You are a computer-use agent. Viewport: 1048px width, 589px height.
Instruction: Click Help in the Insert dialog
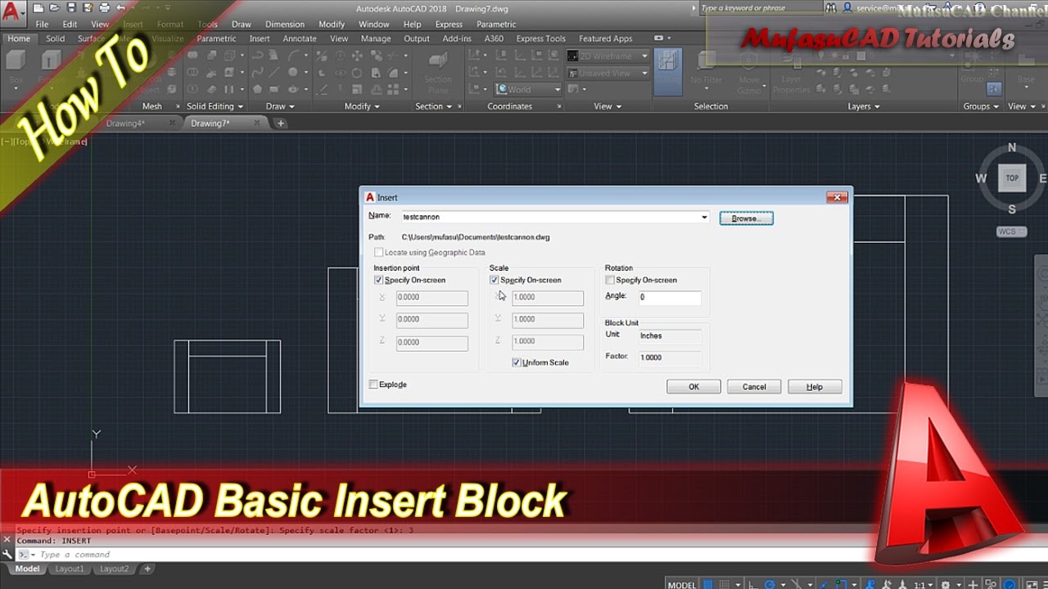coord(815,387)
